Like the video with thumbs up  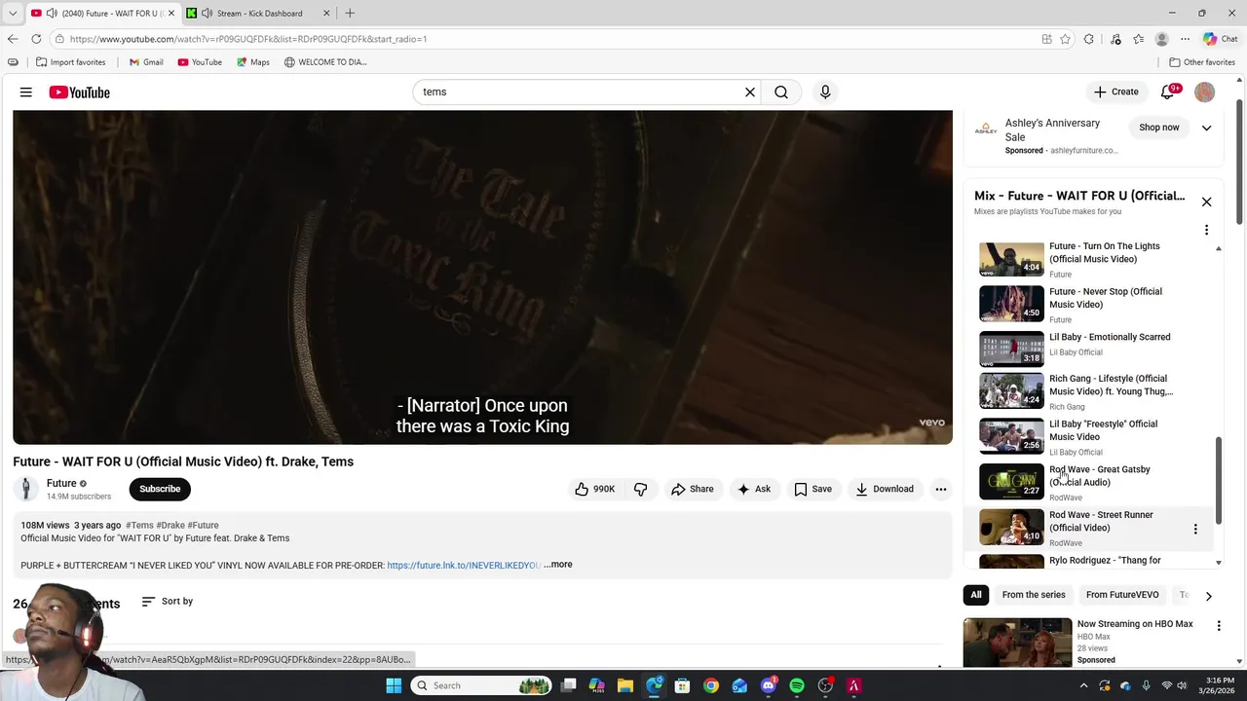[x=595, y=489]
